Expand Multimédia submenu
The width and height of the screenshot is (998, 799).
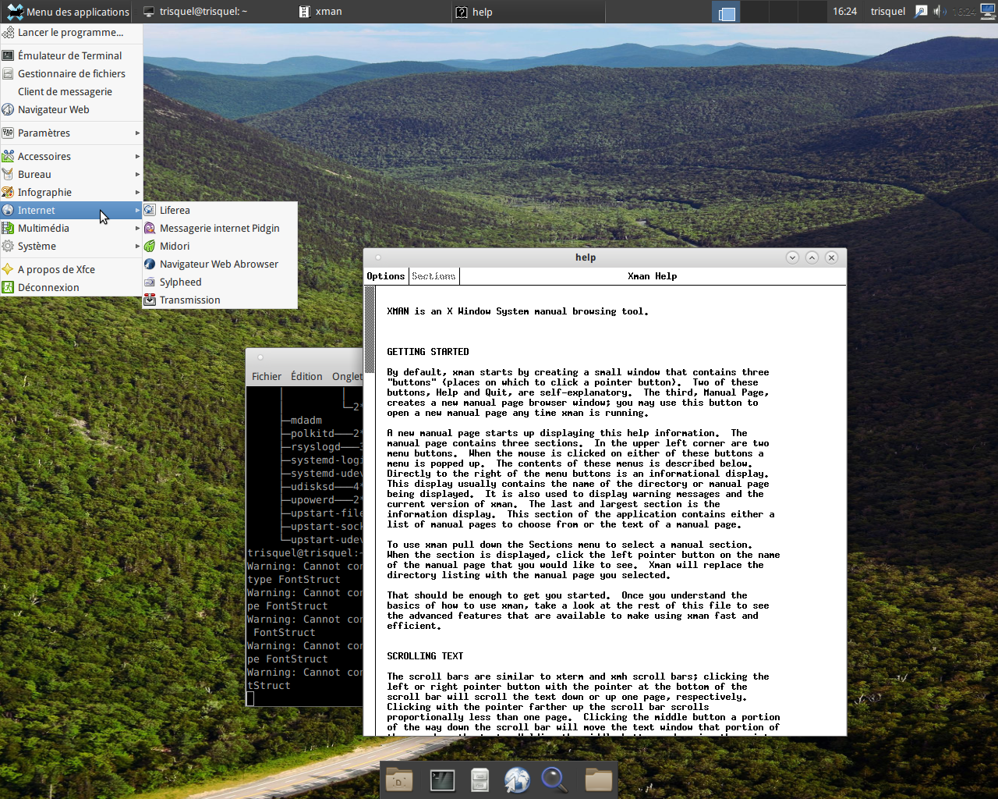tap(71, 228)
